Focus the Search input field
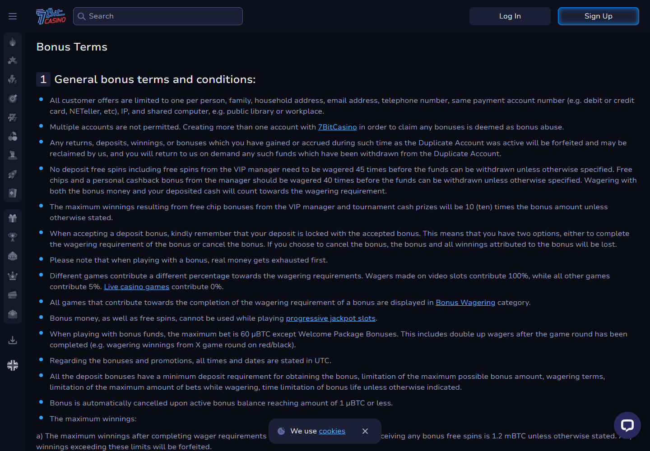The image size is (650, 451). [158, 16]
